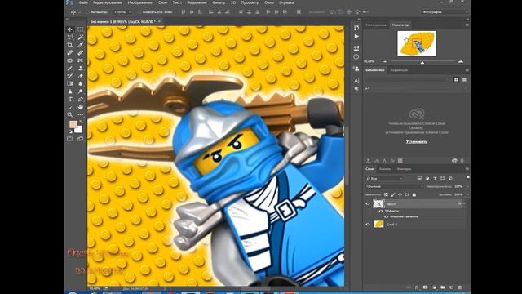Switch to the Adjustments tab beside Libraries

coord(399,70)
